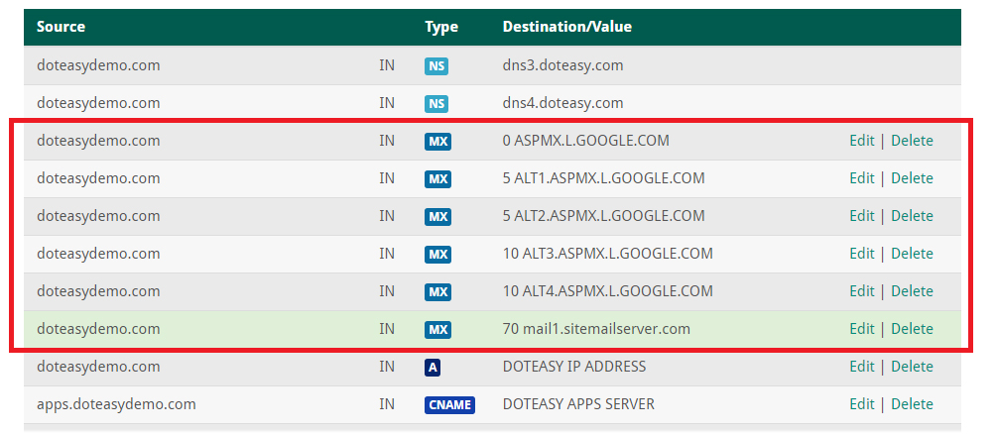
Task: Click the A record type badge
Action: tap(433, 367)
